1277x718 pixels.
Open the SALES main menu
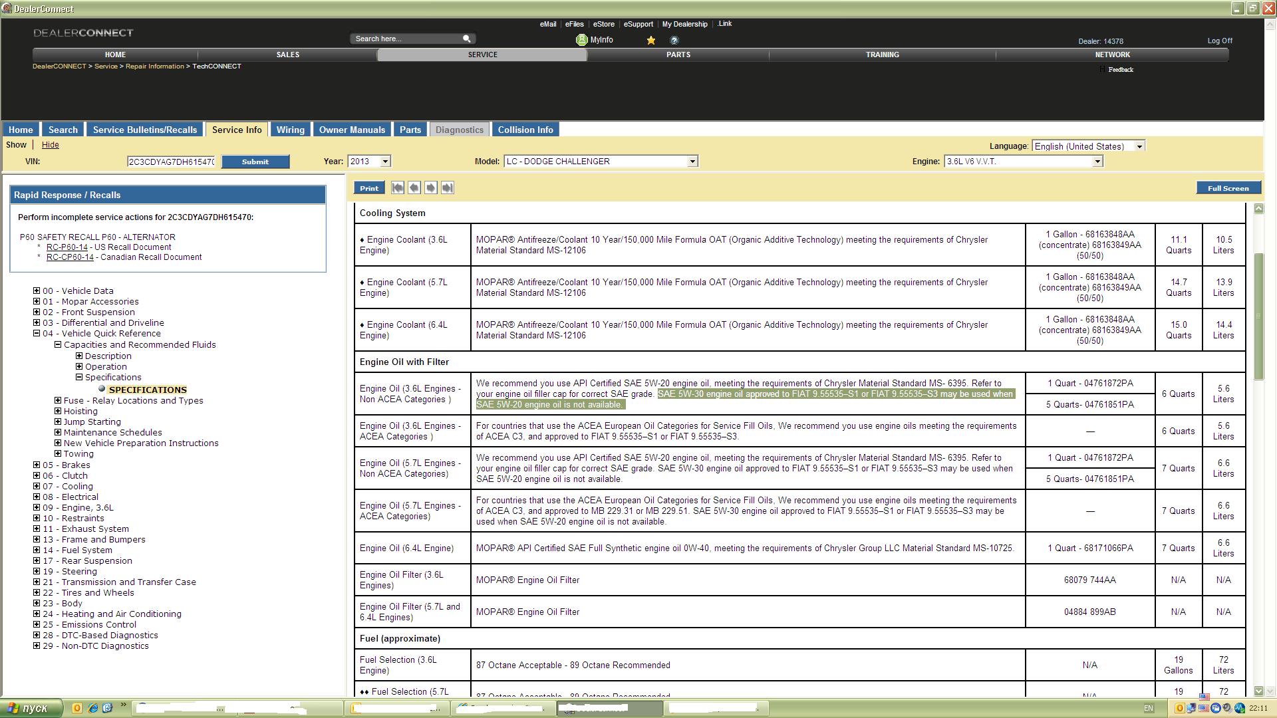[288, 55]
